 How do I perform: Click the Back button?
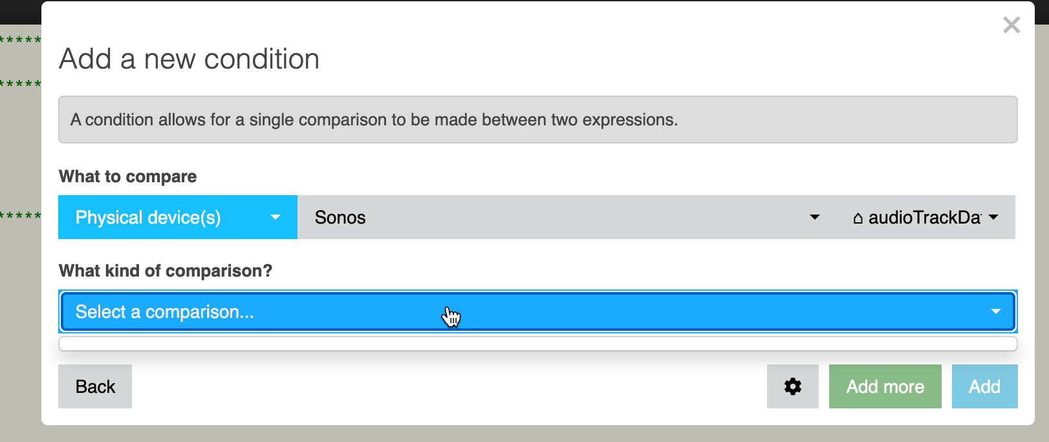tap(95, 386)
